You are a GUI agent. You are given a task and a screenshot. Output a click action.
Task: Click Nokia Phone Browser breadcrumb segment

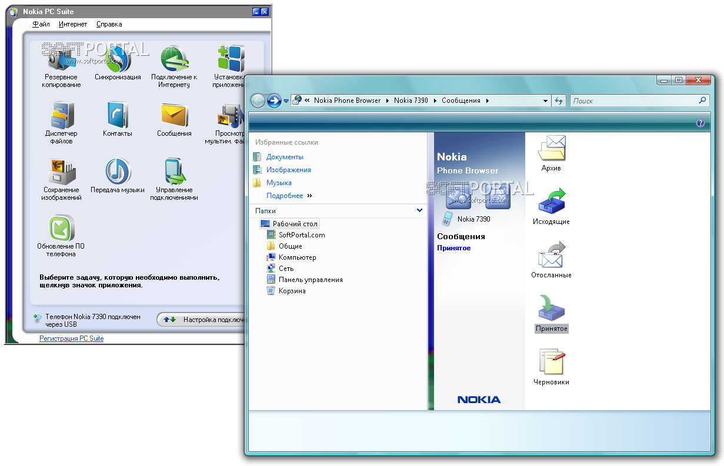click(x=347, y=100)
